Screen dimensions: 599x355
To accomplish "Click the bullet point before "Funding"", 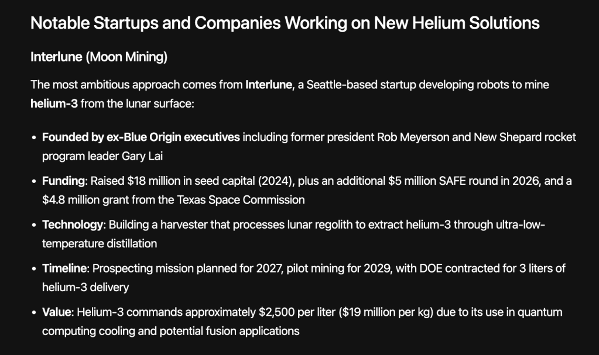I will tap(33, 181).
